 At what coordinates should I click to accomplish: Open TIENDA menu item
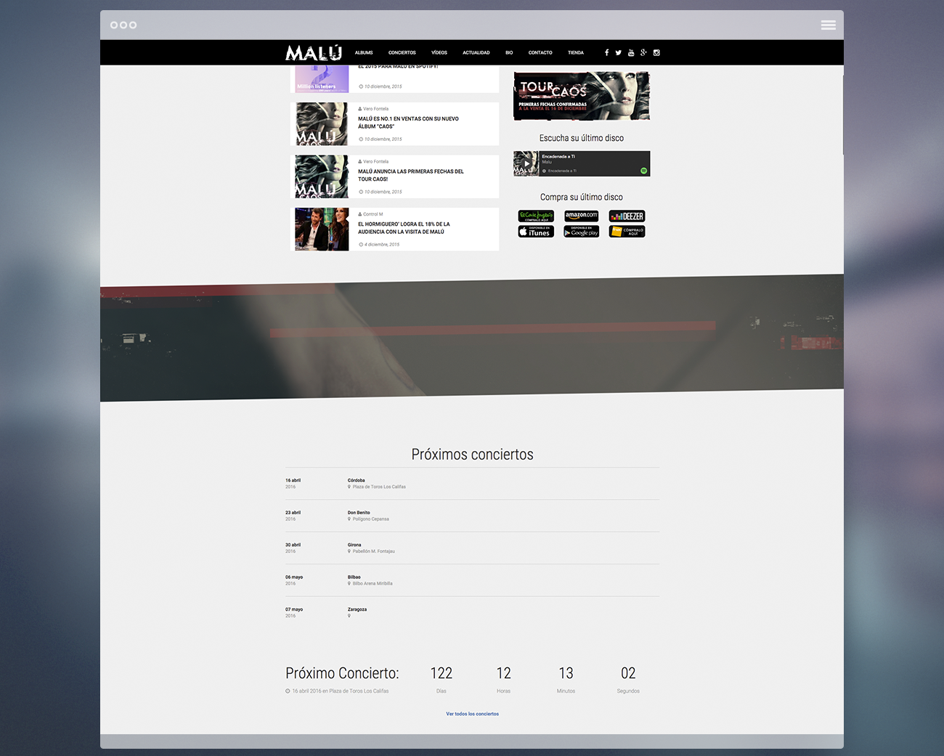pyautogui.click(x=576, y=52)
